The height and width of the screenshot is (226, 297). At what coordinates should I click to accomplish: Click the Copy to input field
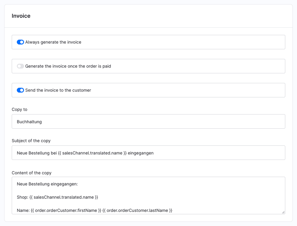(x=148, y=121)
